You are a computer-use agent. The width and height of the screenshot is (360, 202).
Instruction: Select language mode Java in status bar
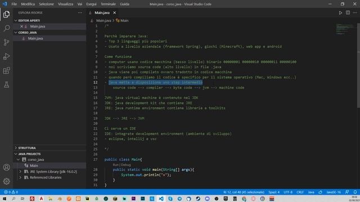coord(311,192)
